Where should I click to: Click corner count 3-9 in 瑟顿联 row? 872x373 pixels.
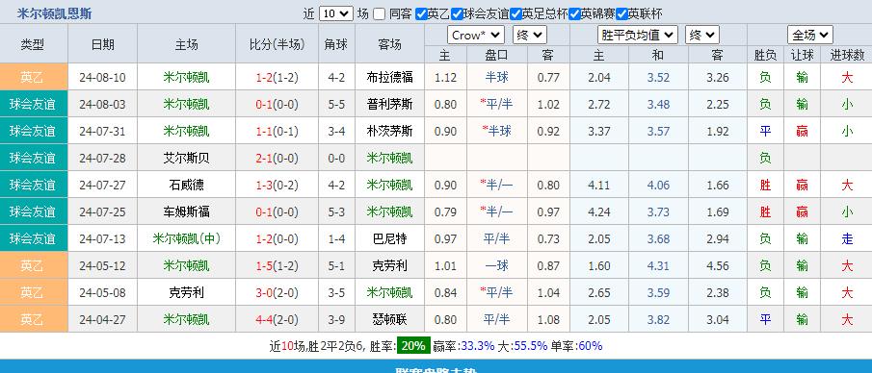click(x=336, y=320)
